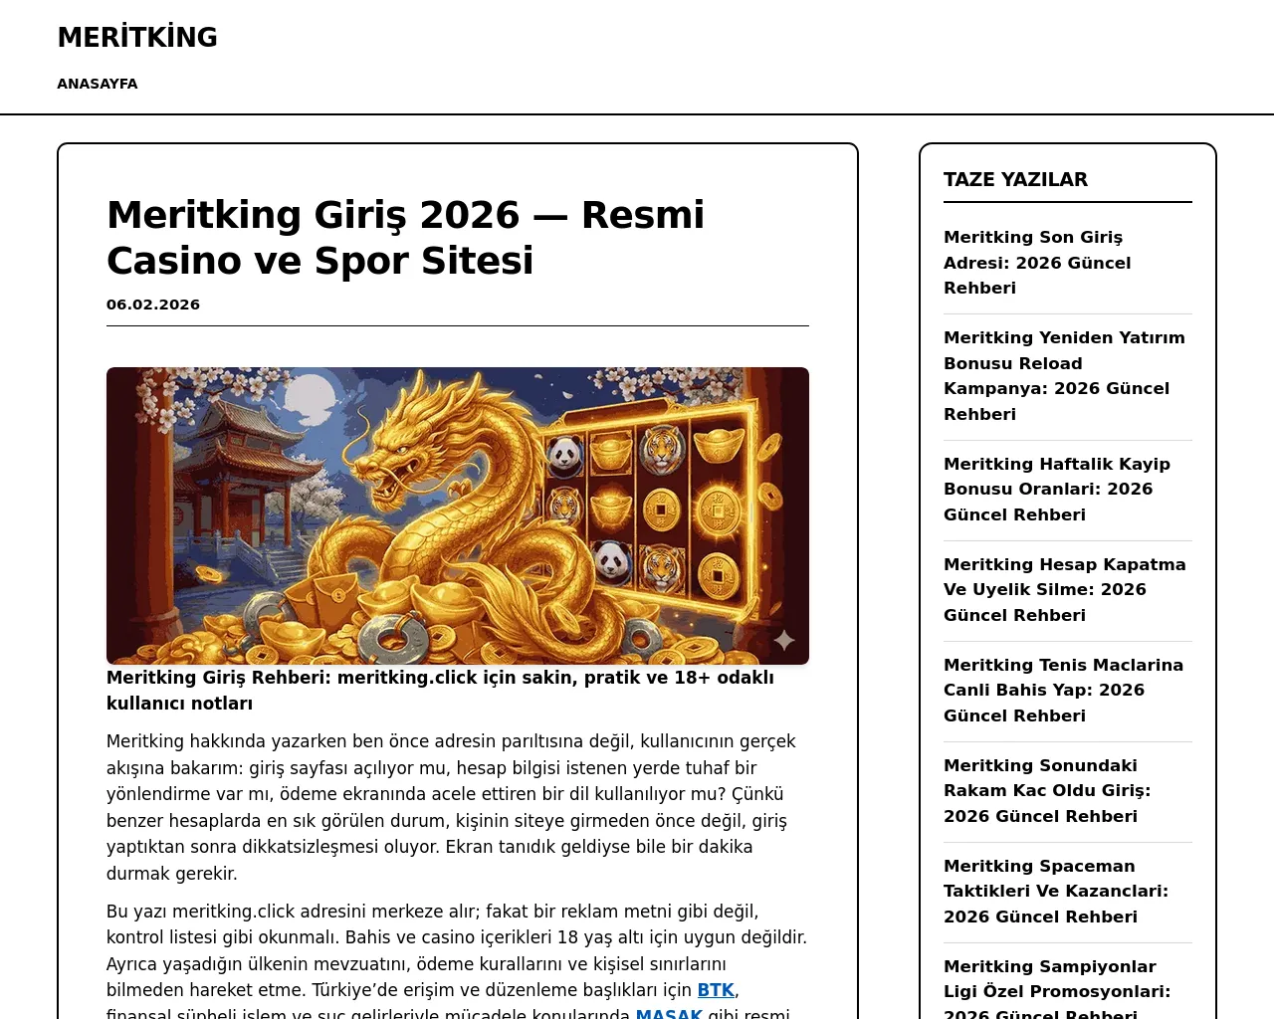
Task: Click the image caption 'Meritking Giriş Rehberi'
Action: tap(440, 691)
